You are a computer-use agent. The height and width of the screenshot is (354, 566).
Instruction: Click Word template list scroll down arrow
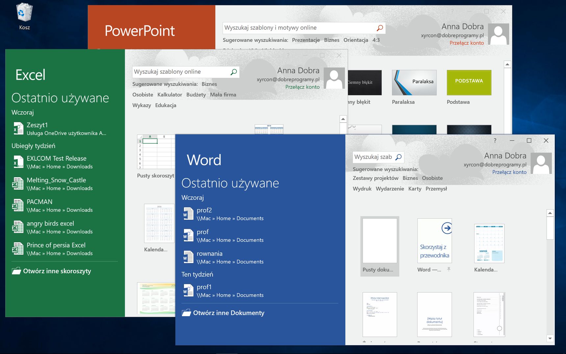coord(550,338)
